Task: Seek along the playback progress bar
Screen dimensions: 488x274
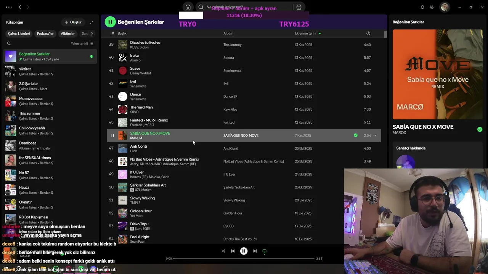Action: 244,258
